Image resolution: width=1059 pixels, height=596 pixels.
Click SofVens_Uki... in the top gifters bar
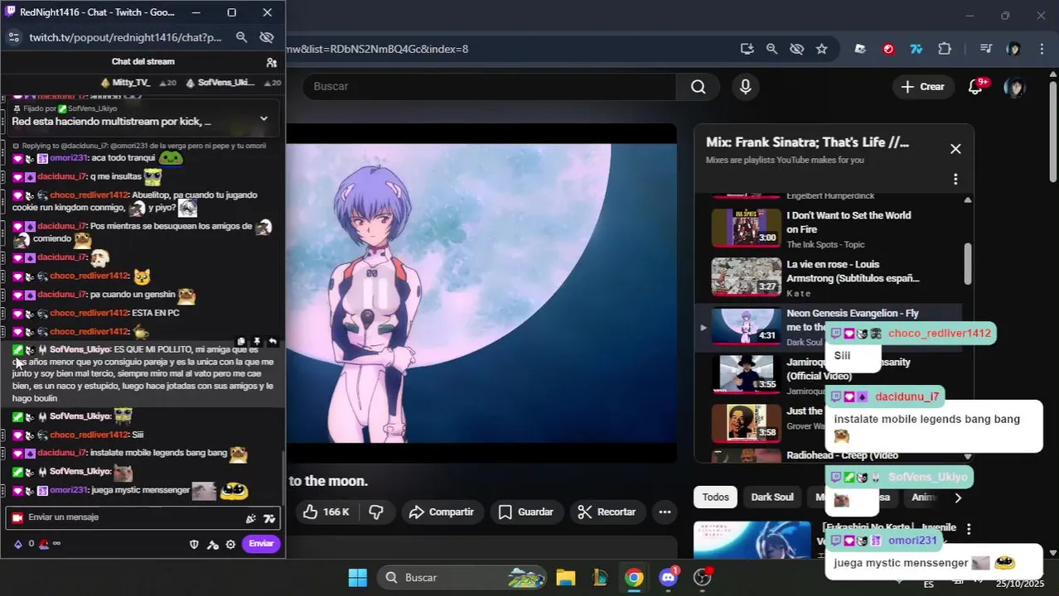click(226, 83)
